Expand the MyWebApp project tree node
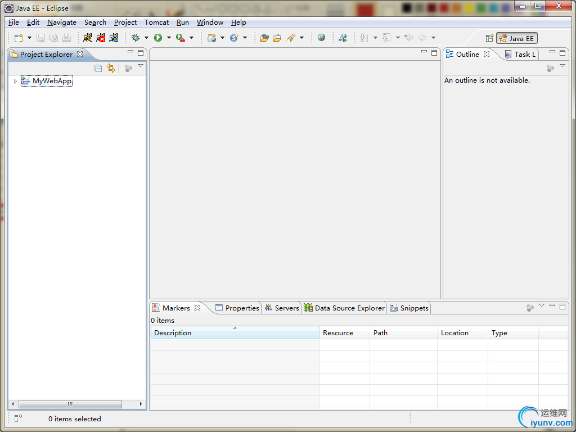The image size is (576, 432). click(15, 81)
